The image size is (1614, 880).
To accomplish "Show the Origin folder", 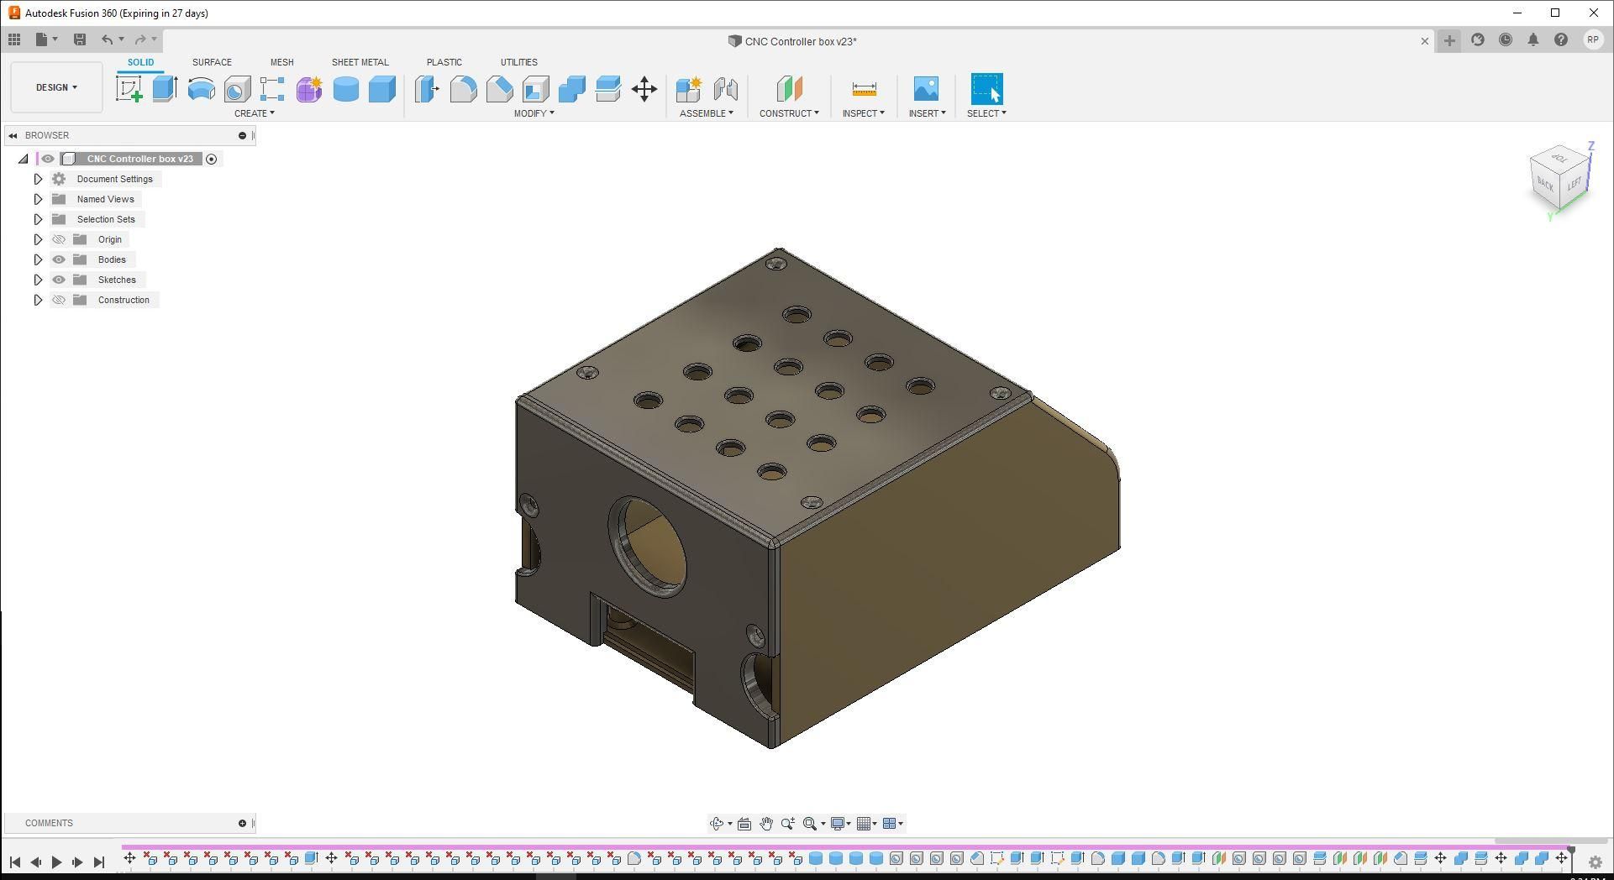I will pos(59,238).
